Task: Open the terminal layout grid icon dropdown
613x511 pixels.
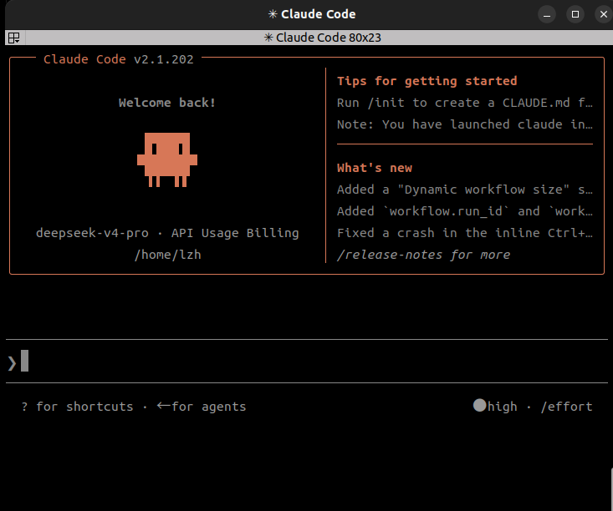Action: pyautogui.click(x=14, y=38)
